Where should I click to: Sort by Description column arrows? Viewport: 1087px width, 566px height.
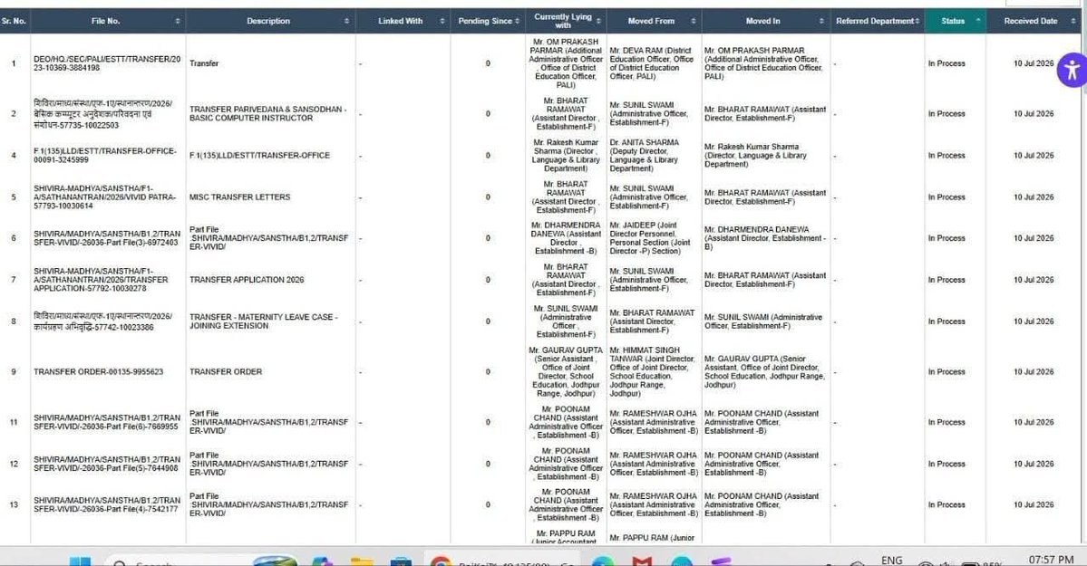click(x=346, y=22)
